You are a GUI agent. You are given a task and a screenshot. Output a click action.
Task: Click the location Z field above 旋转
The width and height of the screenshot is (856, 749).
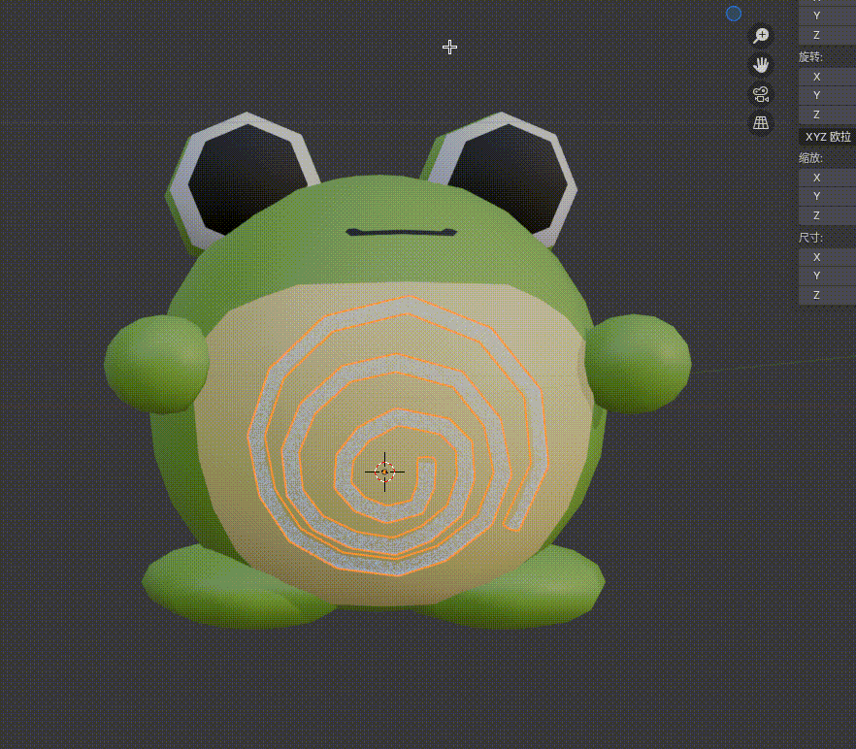tap(827, 36)
